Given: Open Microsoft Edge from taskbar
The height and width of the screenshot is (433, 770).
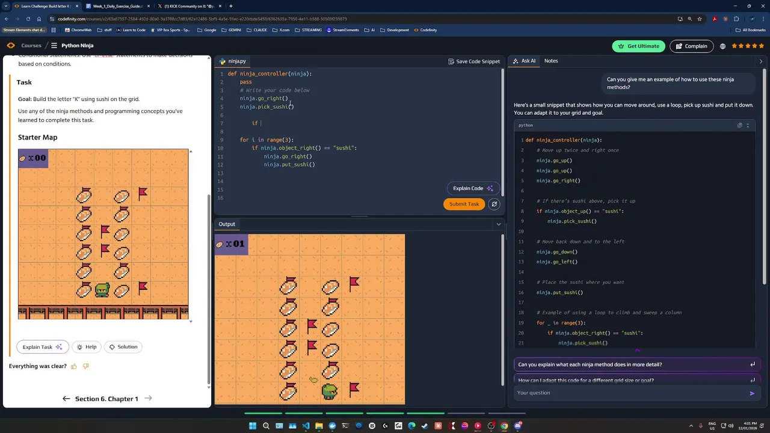Looking at the screenshot, I should click(411, 426).
